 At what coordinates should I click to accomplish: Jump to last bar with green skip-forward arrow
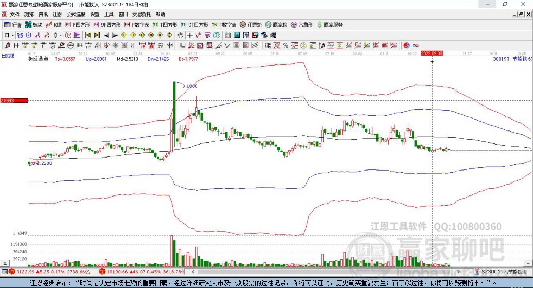coord(97,35)
